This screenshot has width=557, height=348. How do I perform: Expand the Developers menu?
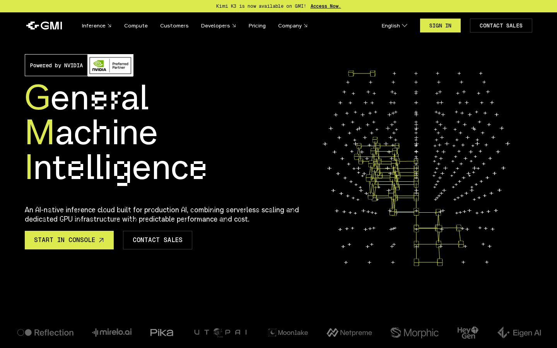(218, 26)
